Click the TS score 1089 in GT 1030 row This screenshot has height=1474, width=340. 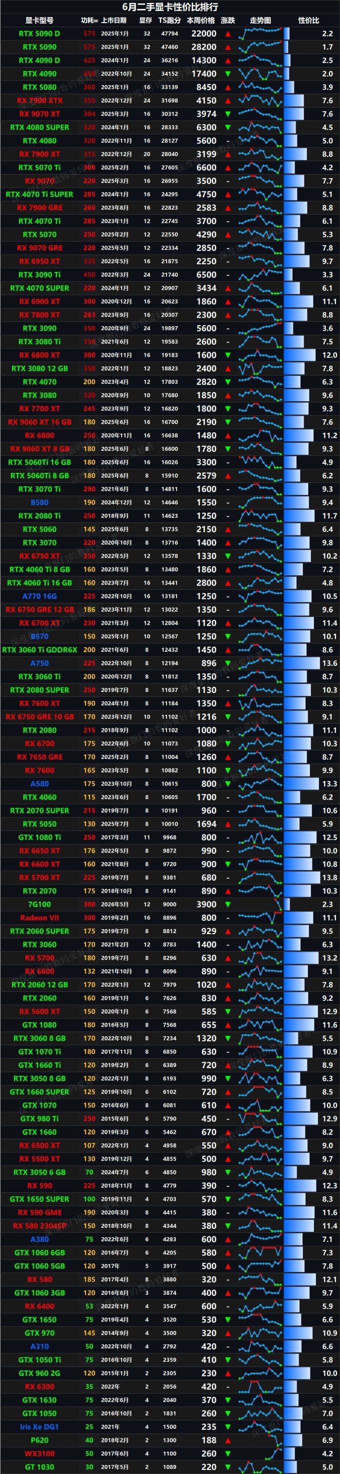(169, 1467)
